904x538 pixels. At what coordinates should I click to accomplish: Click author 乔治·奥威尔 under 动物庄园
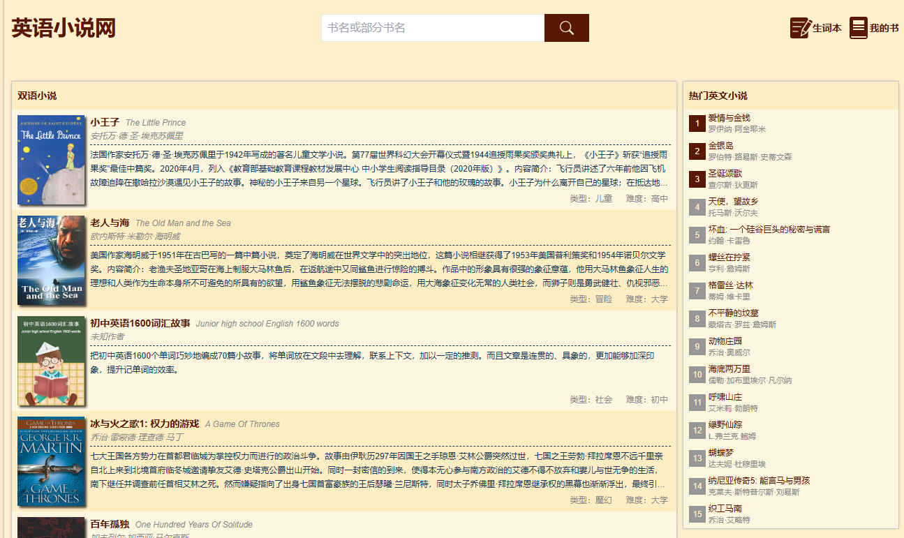(x=729, y=352)
